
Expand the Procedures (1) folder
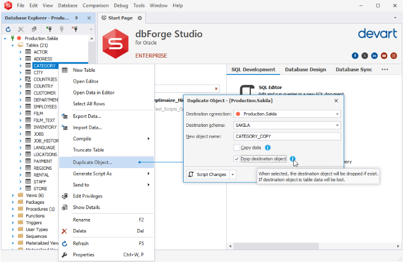[13, 209]
